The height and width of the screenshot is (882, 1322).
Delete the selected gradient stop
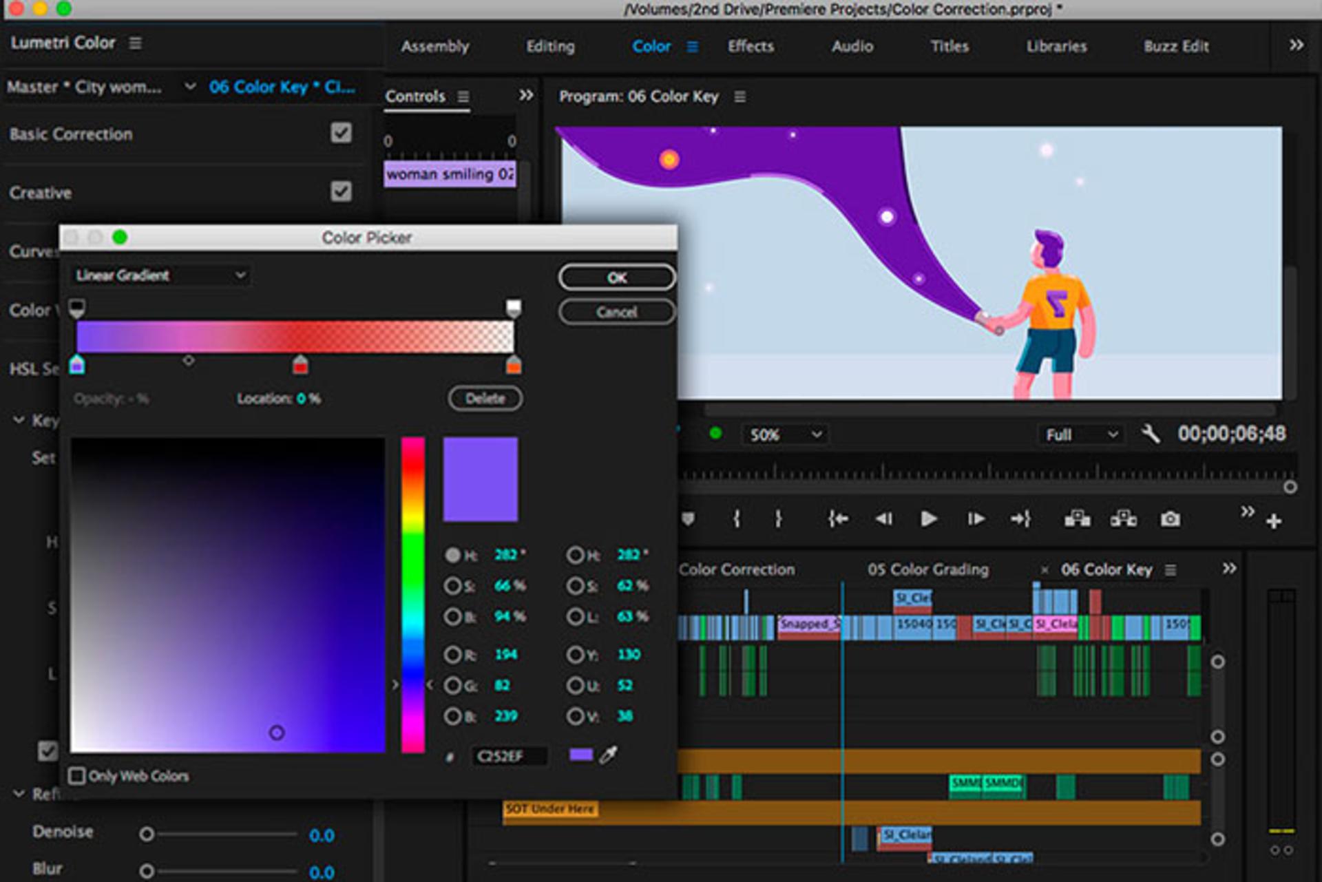pos(485,398)
